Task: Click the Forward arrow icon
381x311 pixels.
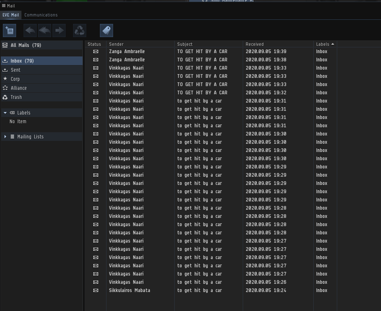Action: tap(59, 30)
